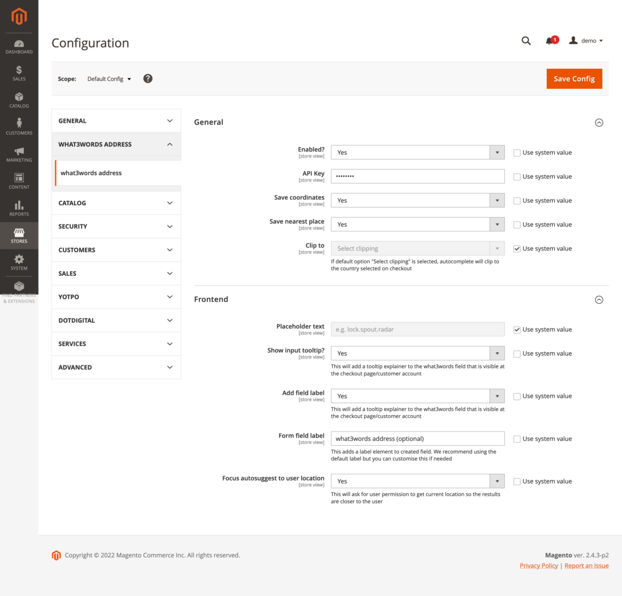Open the Enabled? dropdown
This screenshot has height=596, width=622.
point(418,152)
